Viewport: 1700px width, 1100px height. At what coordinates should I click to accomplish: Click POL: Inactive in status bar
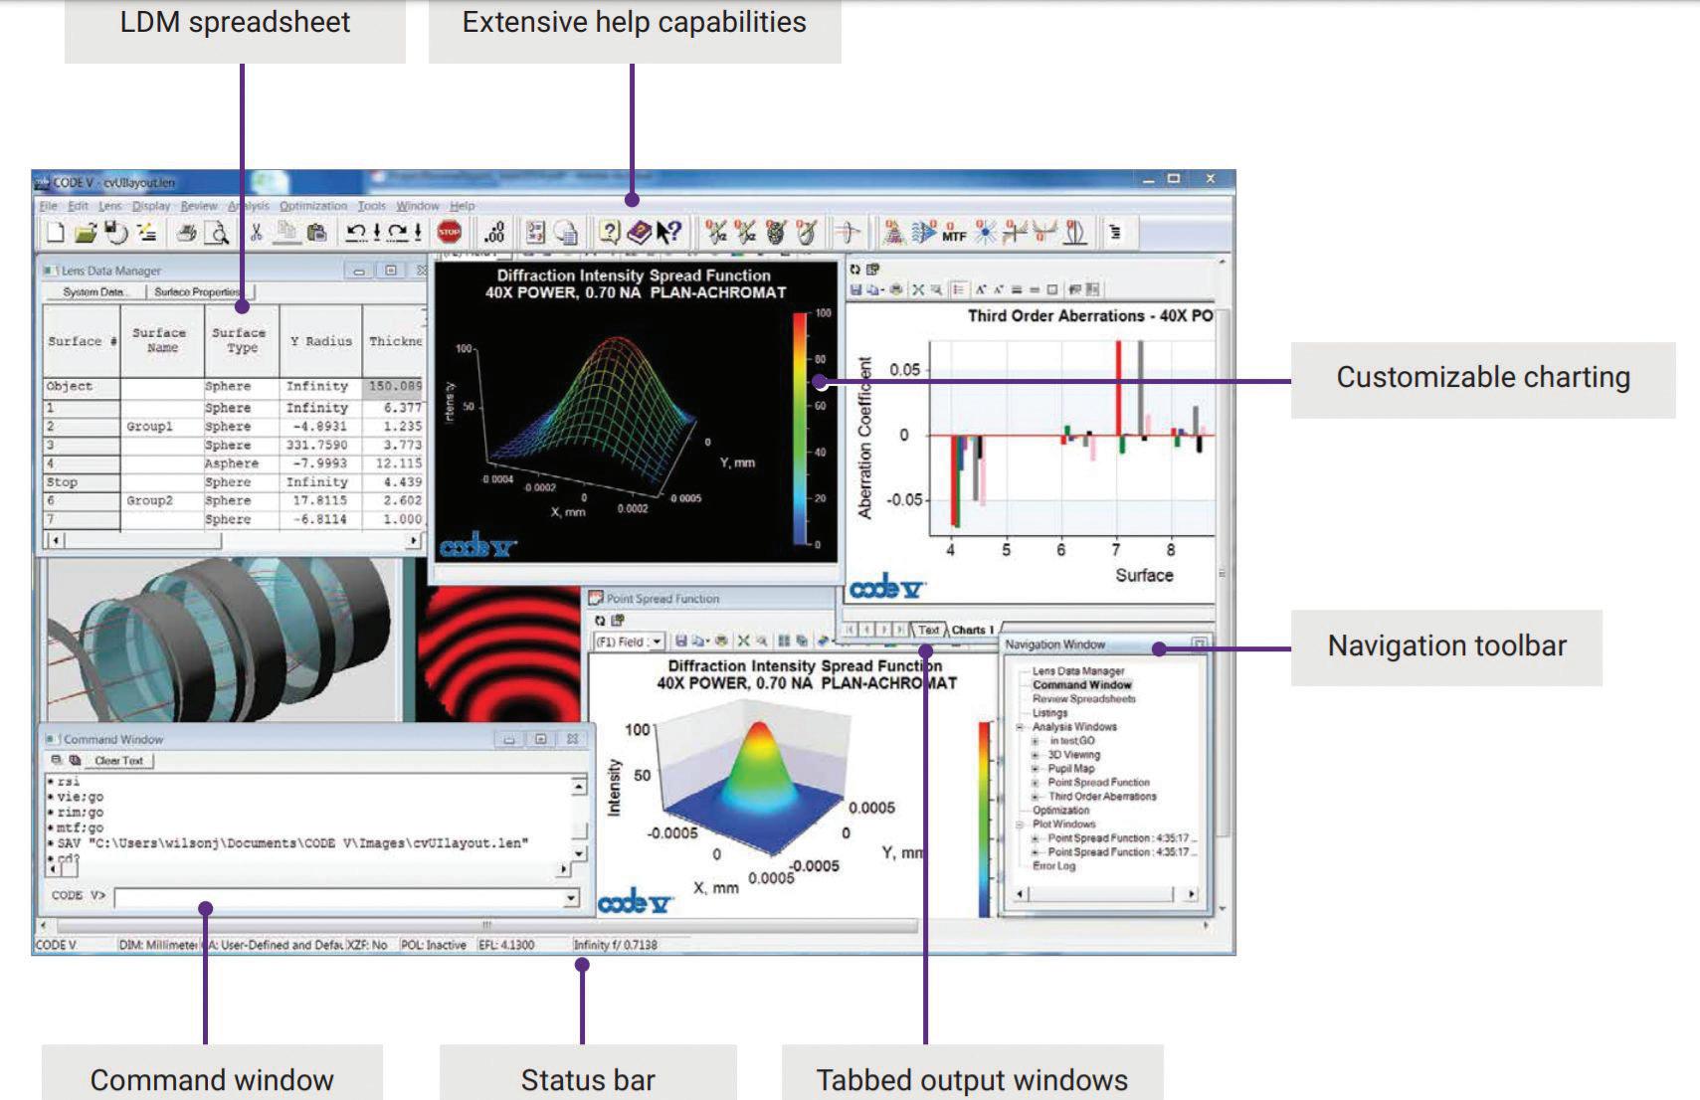(434, 945)
